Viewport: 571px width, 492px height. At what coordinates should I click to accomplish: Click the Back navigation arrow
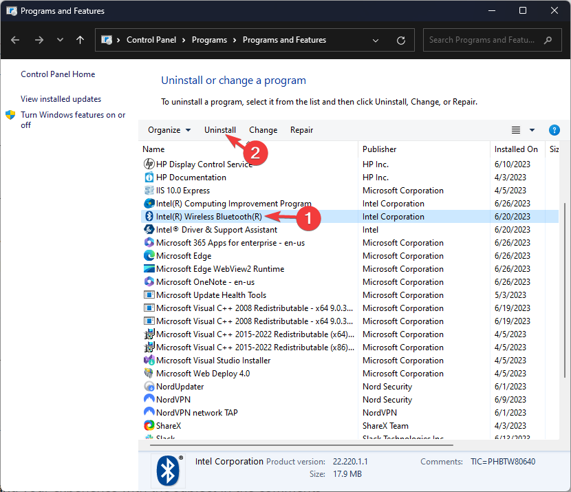(x=15, y=40)
